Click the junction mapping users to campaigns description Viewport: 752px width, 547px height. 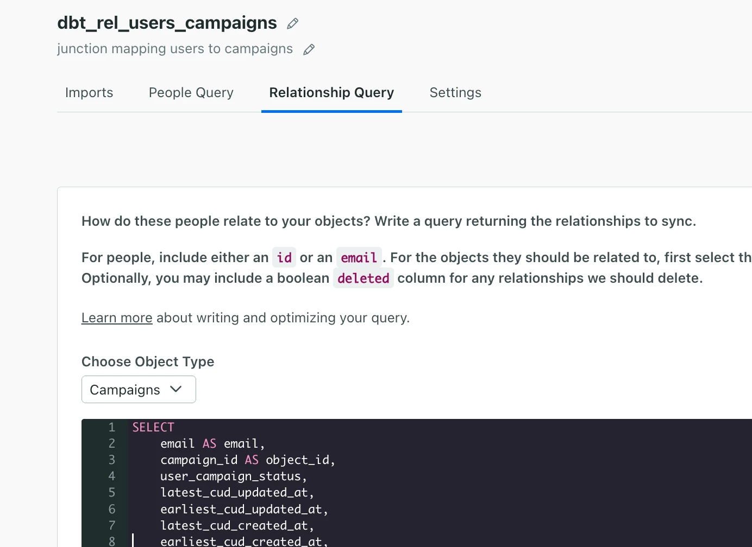pyautogui.click(x=175, y=49)
